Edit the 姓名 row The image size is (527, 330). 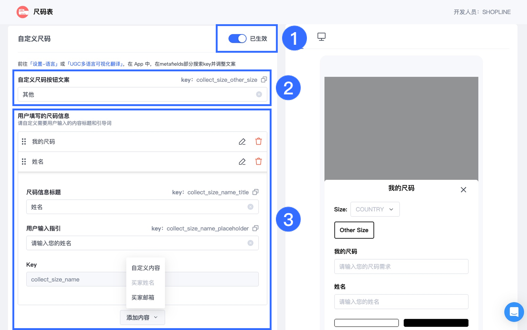pos(242,162)
